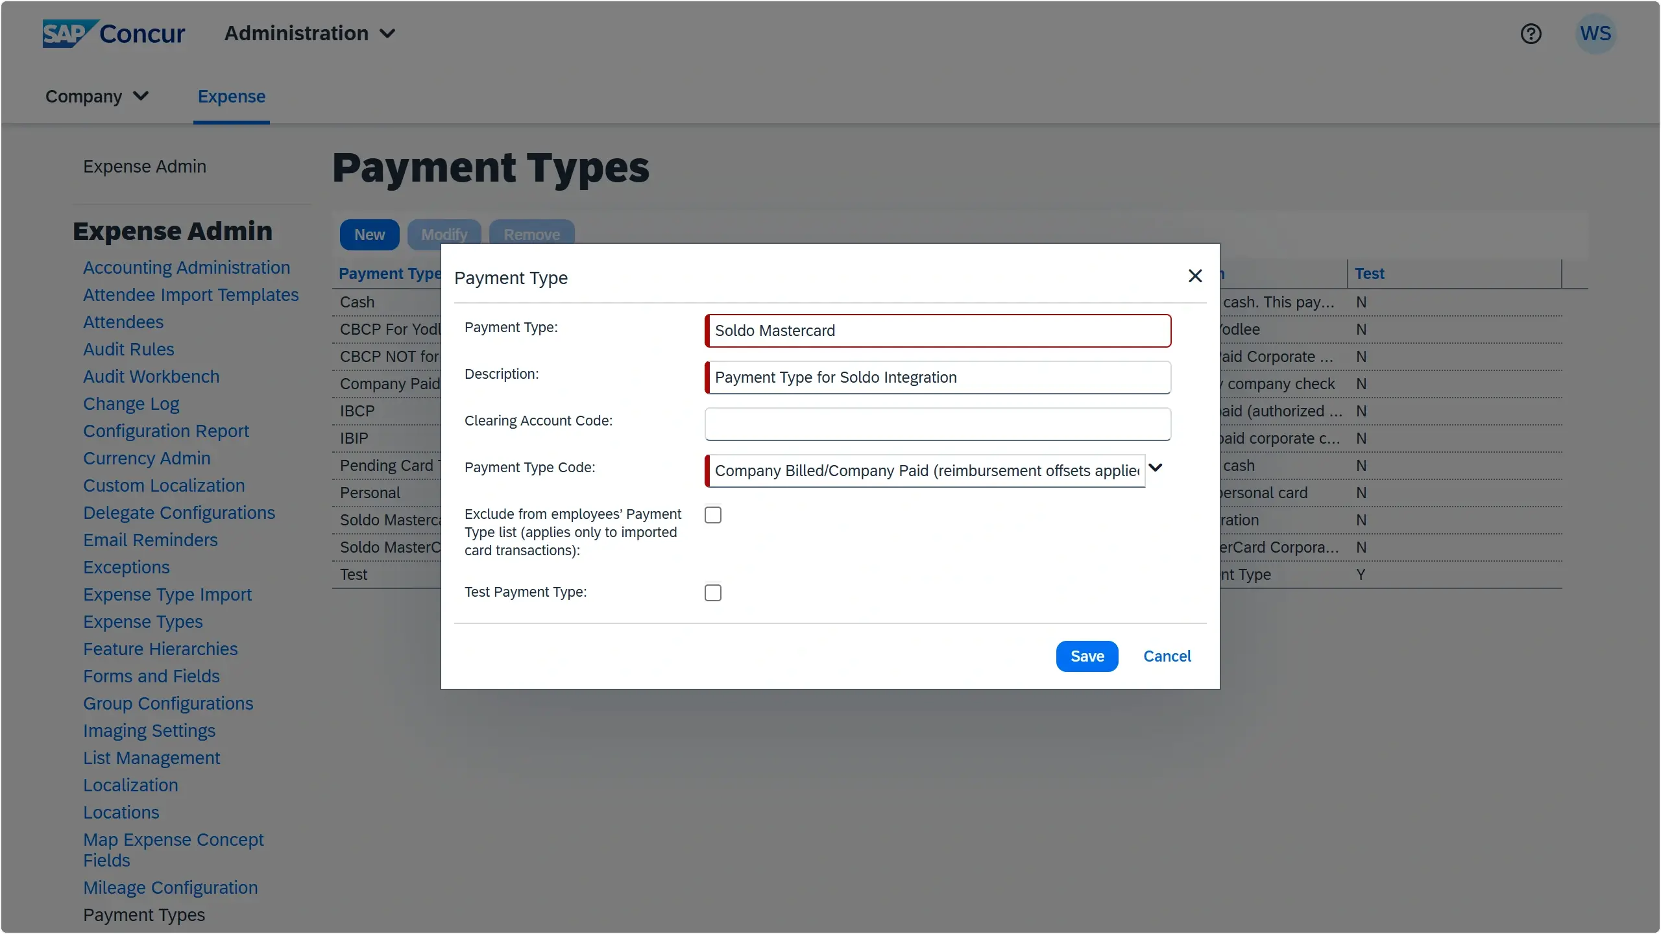Open Email Reminders
The image size is (1661, 934).
[151, 540]
